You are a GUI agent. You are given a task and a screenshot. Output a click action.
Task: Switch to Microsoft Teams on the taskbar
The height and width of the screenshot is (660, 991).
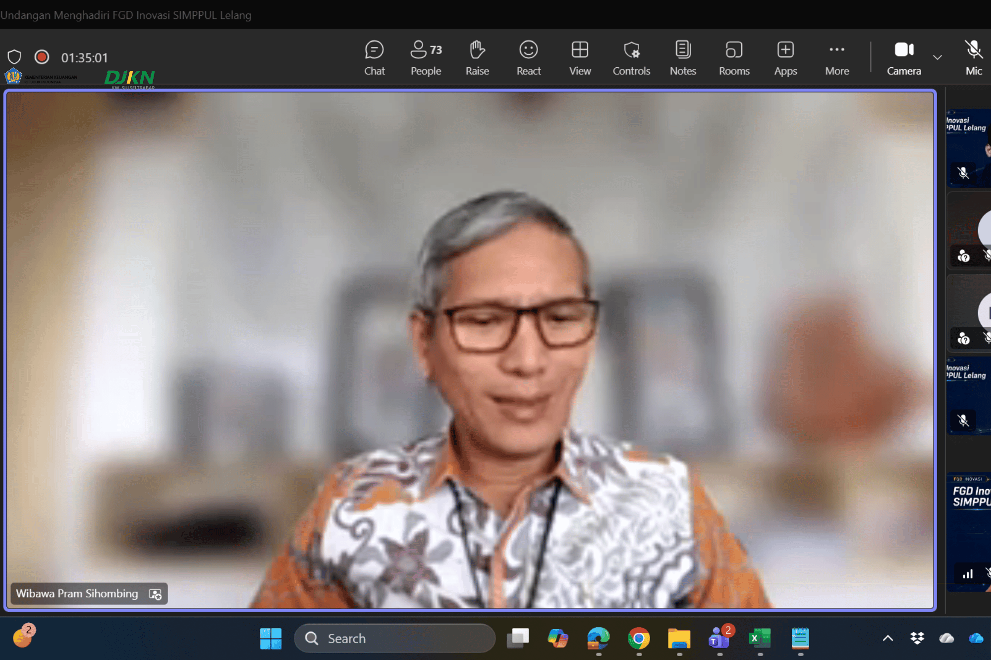[x=719, y=638]
